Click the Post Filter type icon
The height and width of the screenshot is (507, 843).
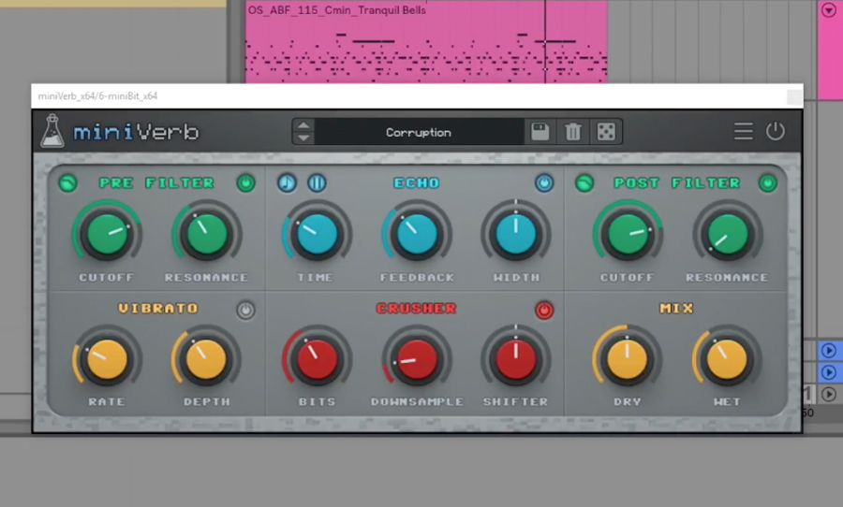[584, 183]
